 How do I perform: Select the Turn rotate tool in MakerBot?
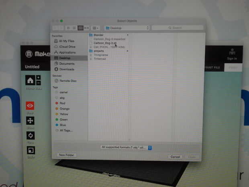point(31,136)
